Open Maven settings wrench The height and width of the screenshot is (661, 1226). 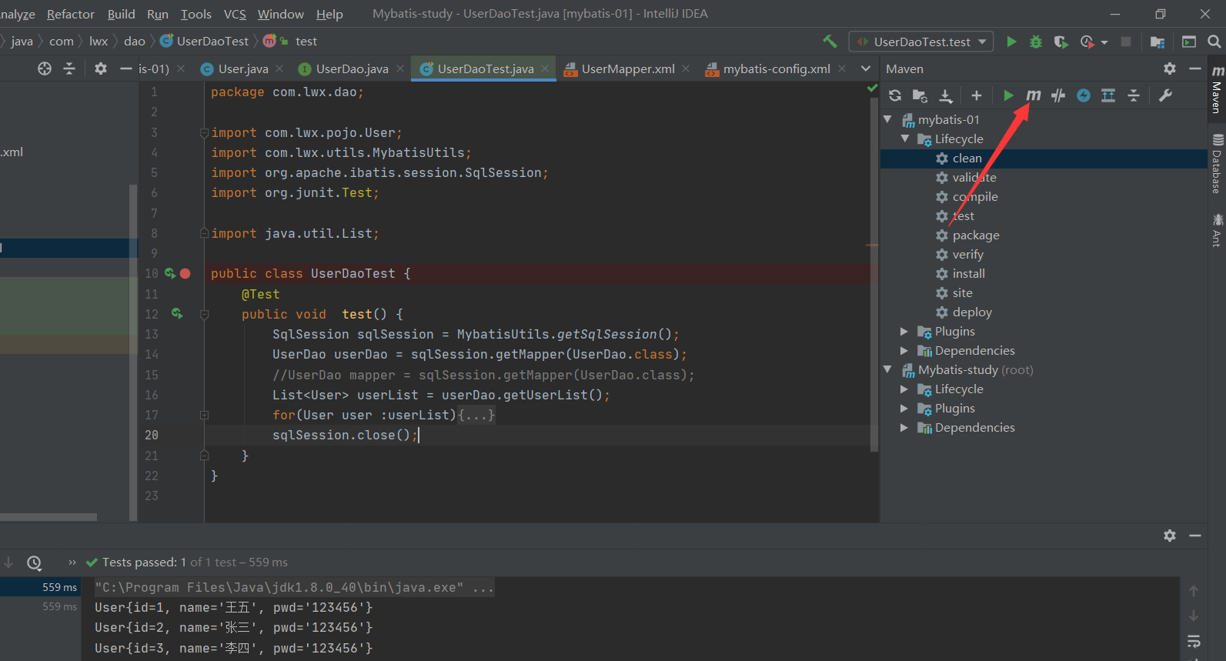[x=1165, y=95]
